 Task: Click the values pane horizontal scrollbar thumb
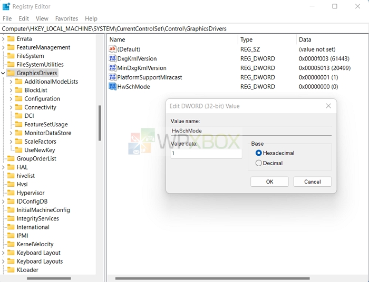click(x=212, y=278)
